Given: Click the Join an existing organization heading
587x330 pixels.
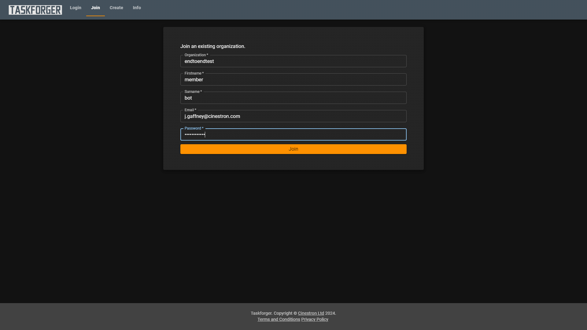Looking at the screenshot, I should point(212,46).
